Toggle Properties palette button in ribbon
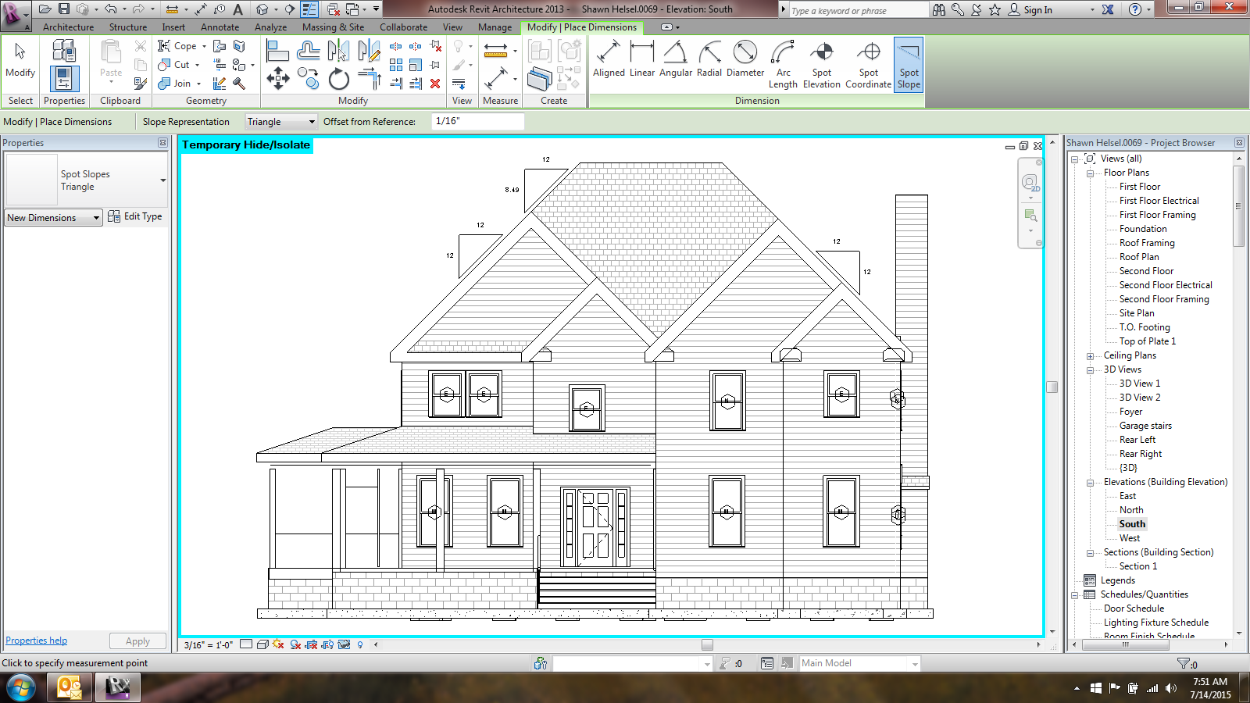The height and width of the screenshot is (703, 1250). 64,79
